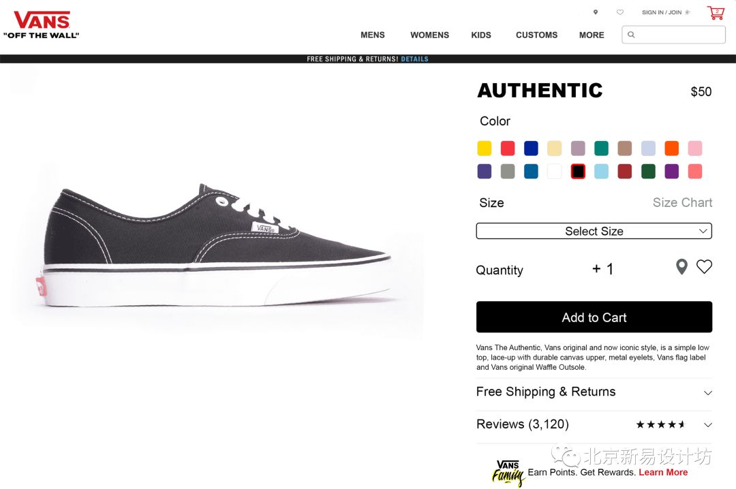Click the search magnifier icon
The width and height of the screenshot is (736, 489).
click(630, 34)
